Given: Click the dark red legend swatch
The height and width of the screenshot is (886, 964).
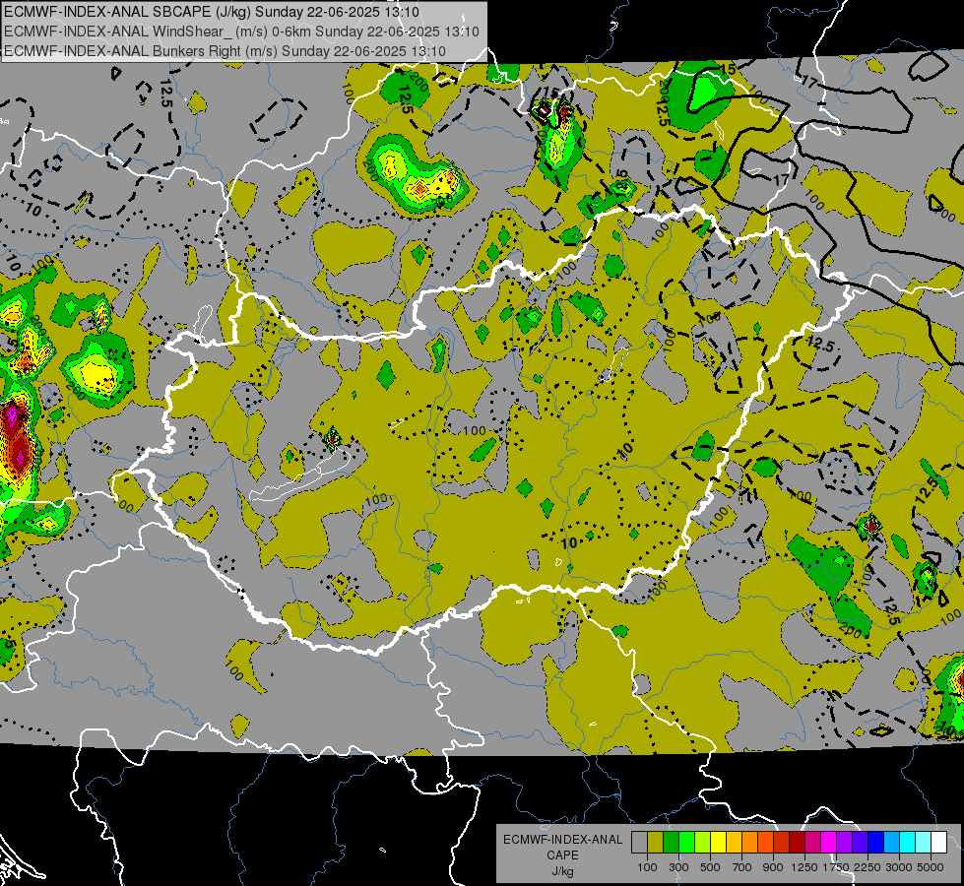Looking at the screenshot, I should [797, 842].
